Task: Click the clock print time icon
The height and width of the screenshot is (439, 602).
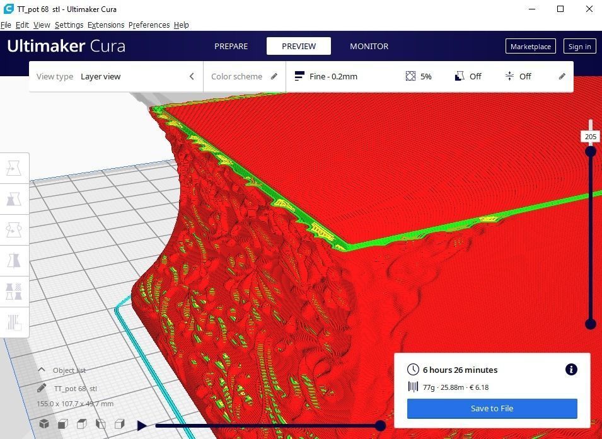Action: tap(413, 370)
